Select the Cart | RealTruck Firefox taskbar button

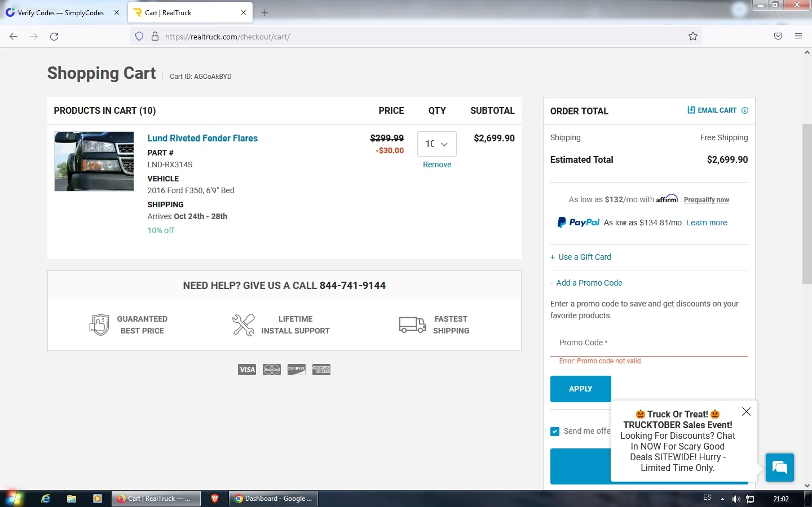156,499
